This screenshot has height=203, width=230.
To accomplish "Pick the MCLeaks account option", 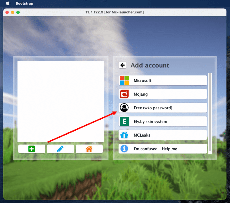I will pos(163,135).
